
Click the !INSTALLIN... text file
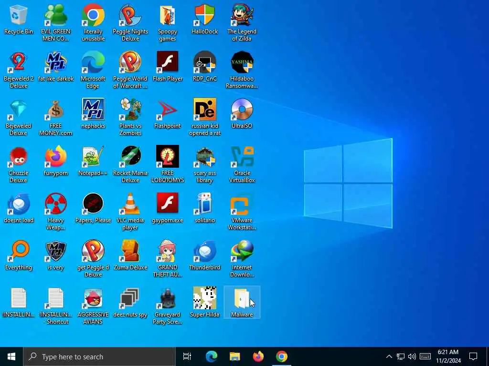point(19,303)
